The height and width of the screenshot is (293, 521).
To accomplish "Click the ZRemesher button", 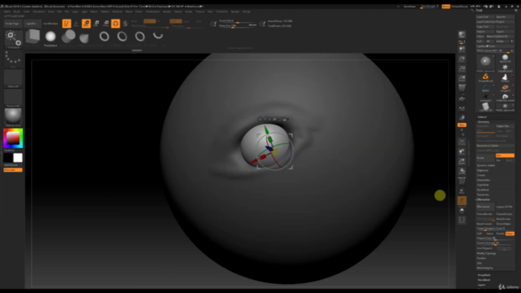I will tap(485, 207).
